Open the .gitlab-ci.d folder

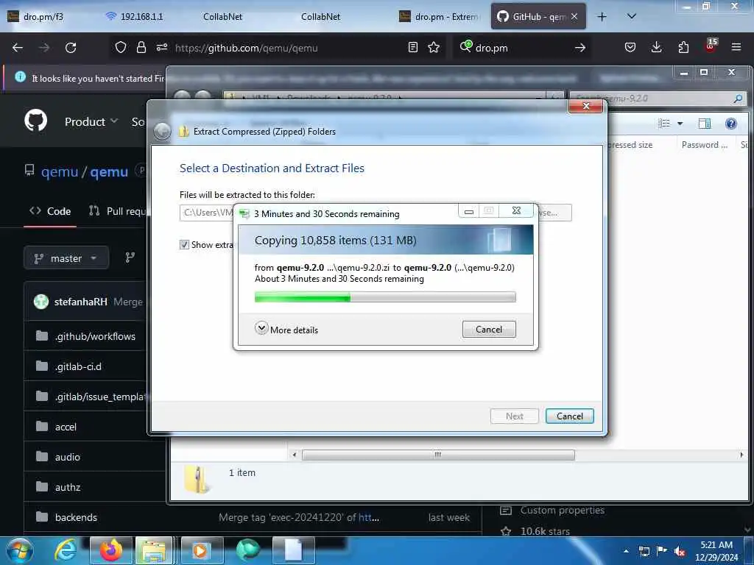pos(78,366)
